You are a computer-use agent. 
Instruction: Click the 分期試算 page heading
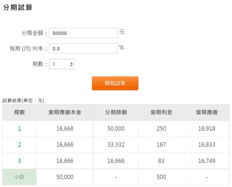[18, 8]
